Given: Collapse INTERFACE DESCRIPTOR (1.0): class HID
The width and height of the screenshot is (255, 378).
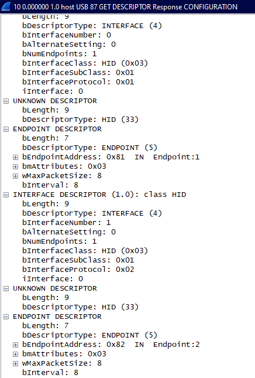Looking at the screenshot, I should [6, 195].
